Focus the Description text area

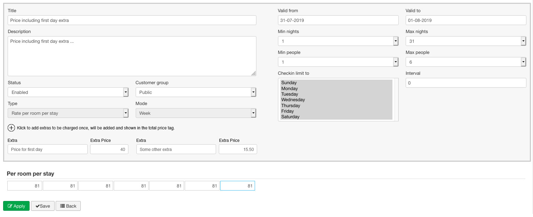[132, 56]
